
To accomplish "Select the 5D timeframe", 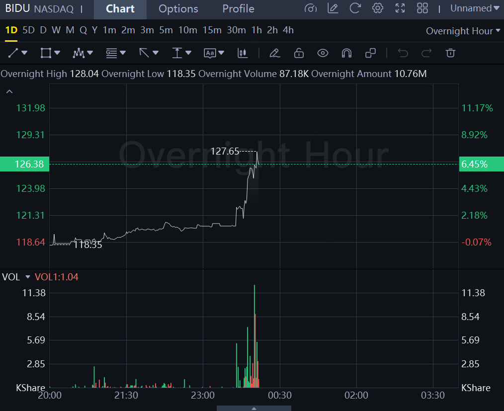I will tap(29, 30).
